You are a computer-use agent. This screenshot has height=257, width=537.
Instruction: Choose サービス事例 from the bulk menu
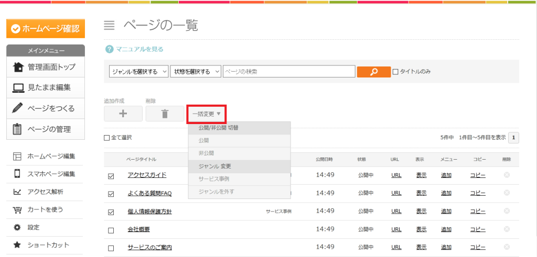[x=214, y=179]
